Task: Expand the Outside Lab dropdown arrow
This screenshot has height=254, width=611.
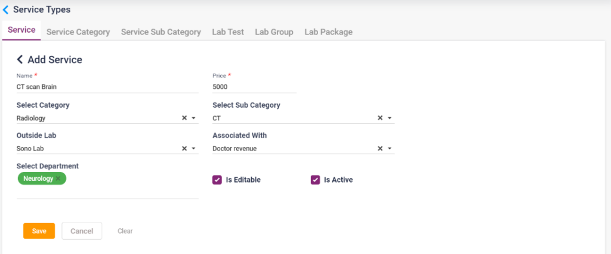Action: (194, 149)
